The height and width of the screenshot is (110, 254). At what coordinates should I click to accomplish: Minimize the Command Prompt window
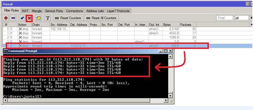(x=161, y=51)
